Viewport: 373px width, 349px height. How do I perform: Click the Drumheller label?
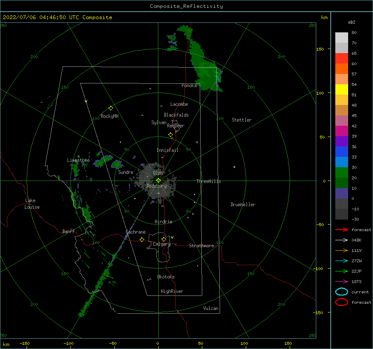point(243,205)
